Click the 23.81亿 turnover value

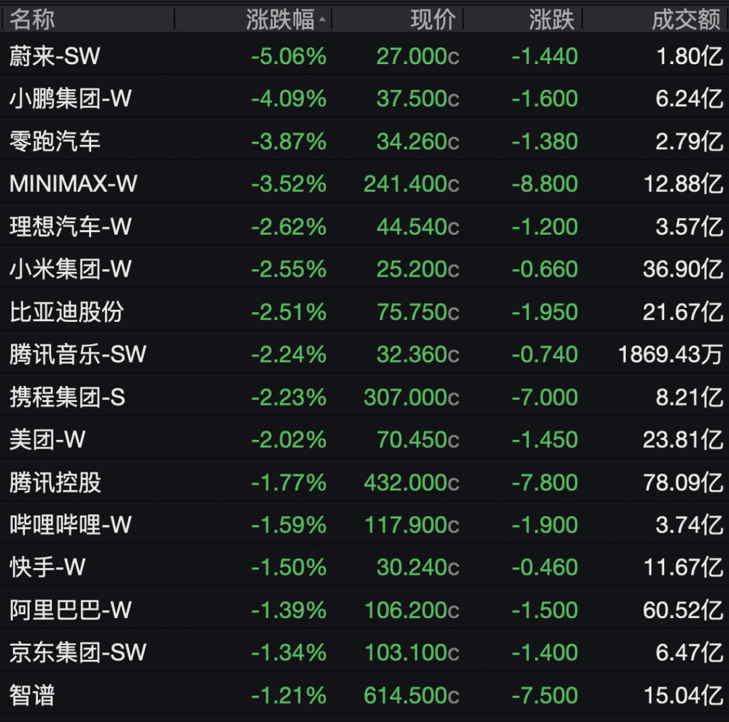683,440
